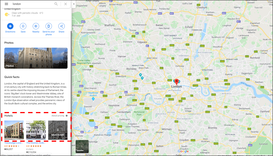This screenshot has height=156, width=273.
Task: Click the Harrow map label
Action: point(122,57)
